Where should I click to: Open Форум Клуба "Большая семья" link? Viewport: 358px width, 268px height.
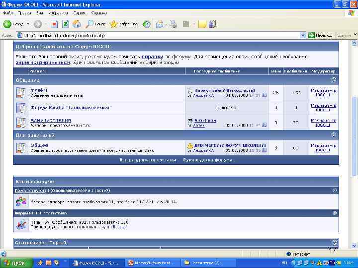click(x=71, y=108)
